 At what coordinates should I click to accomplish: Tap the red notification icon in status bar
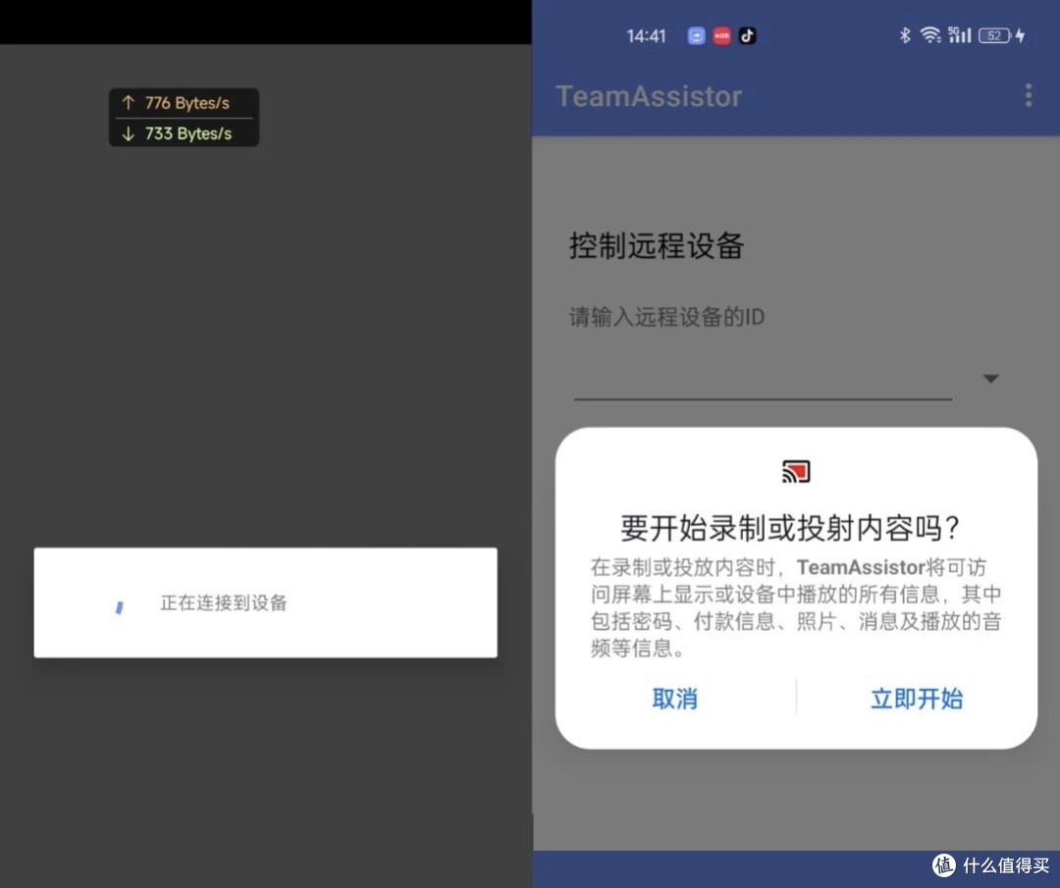(722, 36)
